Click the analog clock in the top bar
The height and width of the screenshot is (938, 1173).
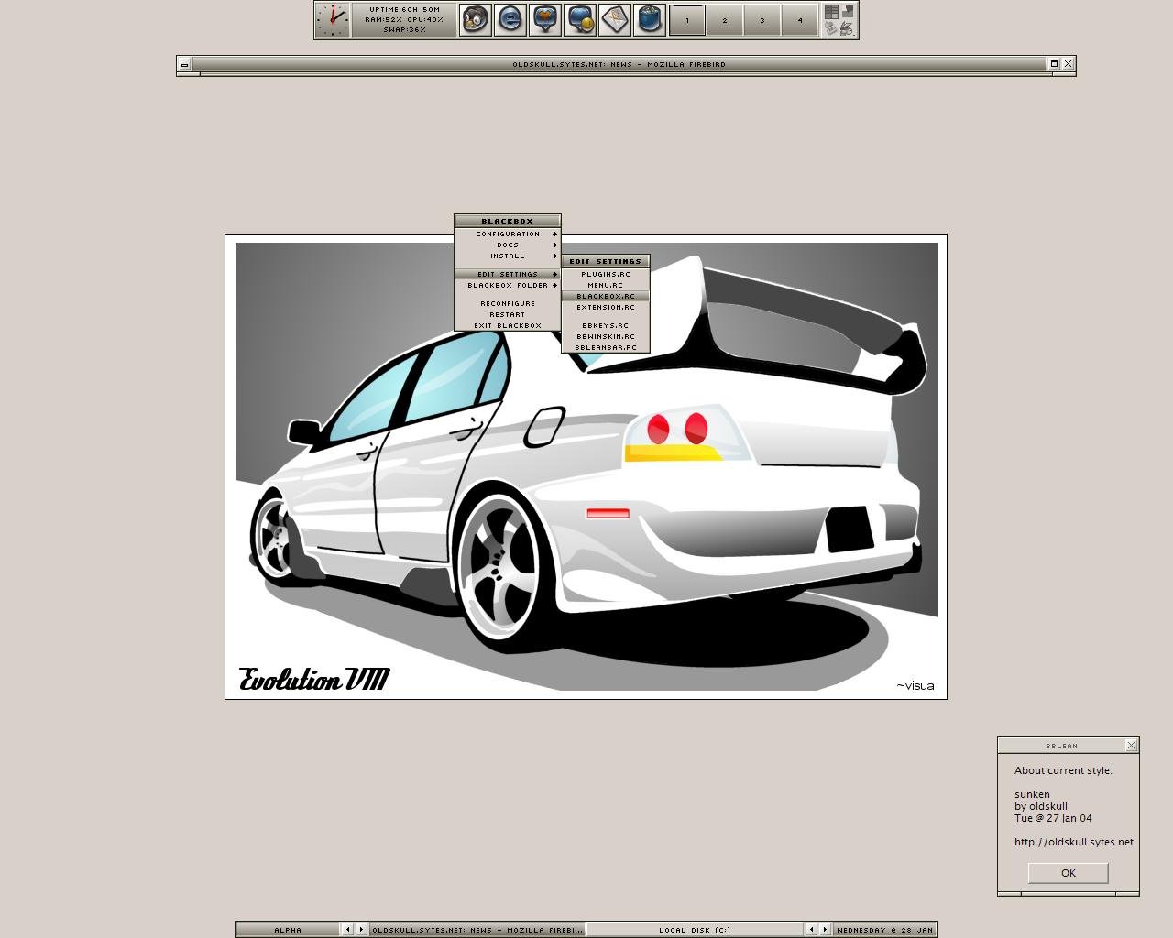tap(332, 19)
